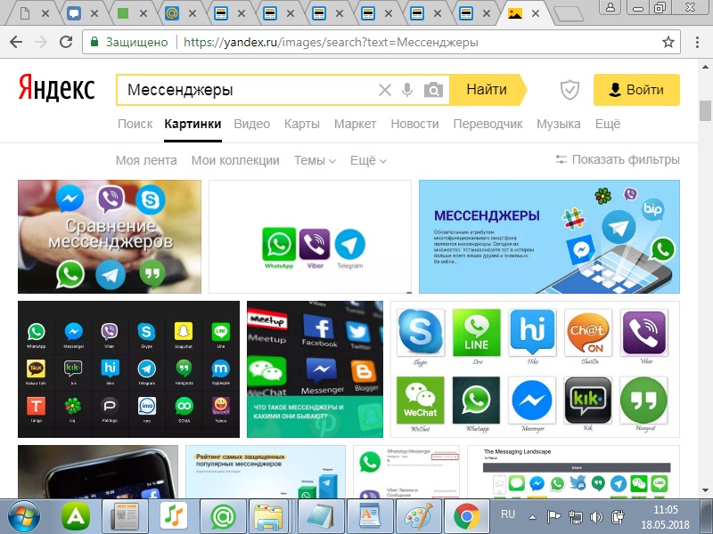Click the green lock secure site icon
This screenshot has height=534, width=713.
coord(94,42)
